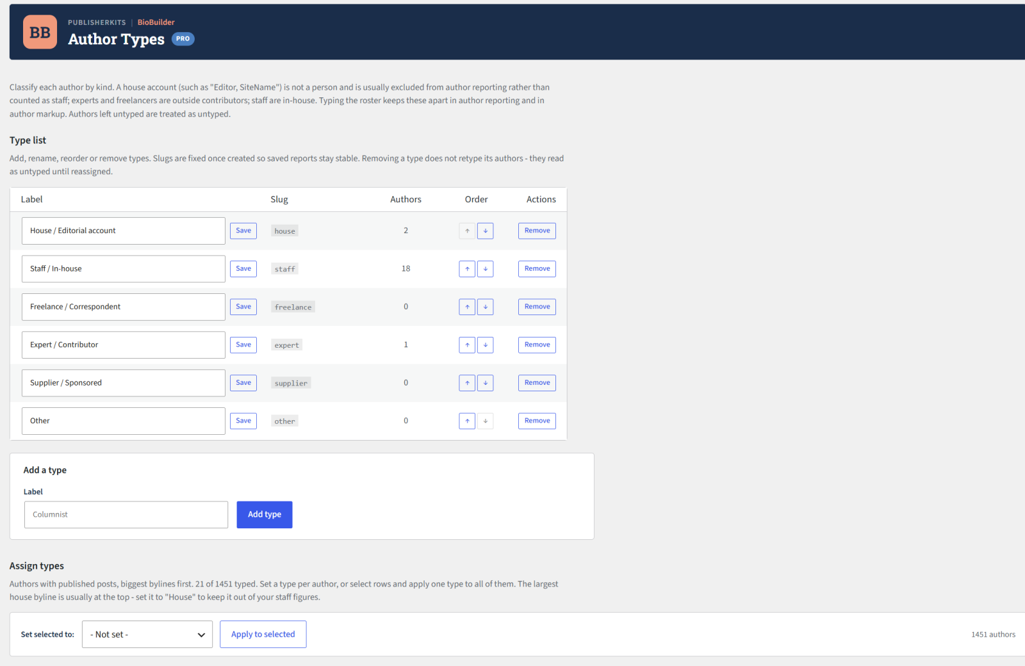Move Freelance / Correspondent type up
Screen dimensions: 1025x666
coord(467,307)
